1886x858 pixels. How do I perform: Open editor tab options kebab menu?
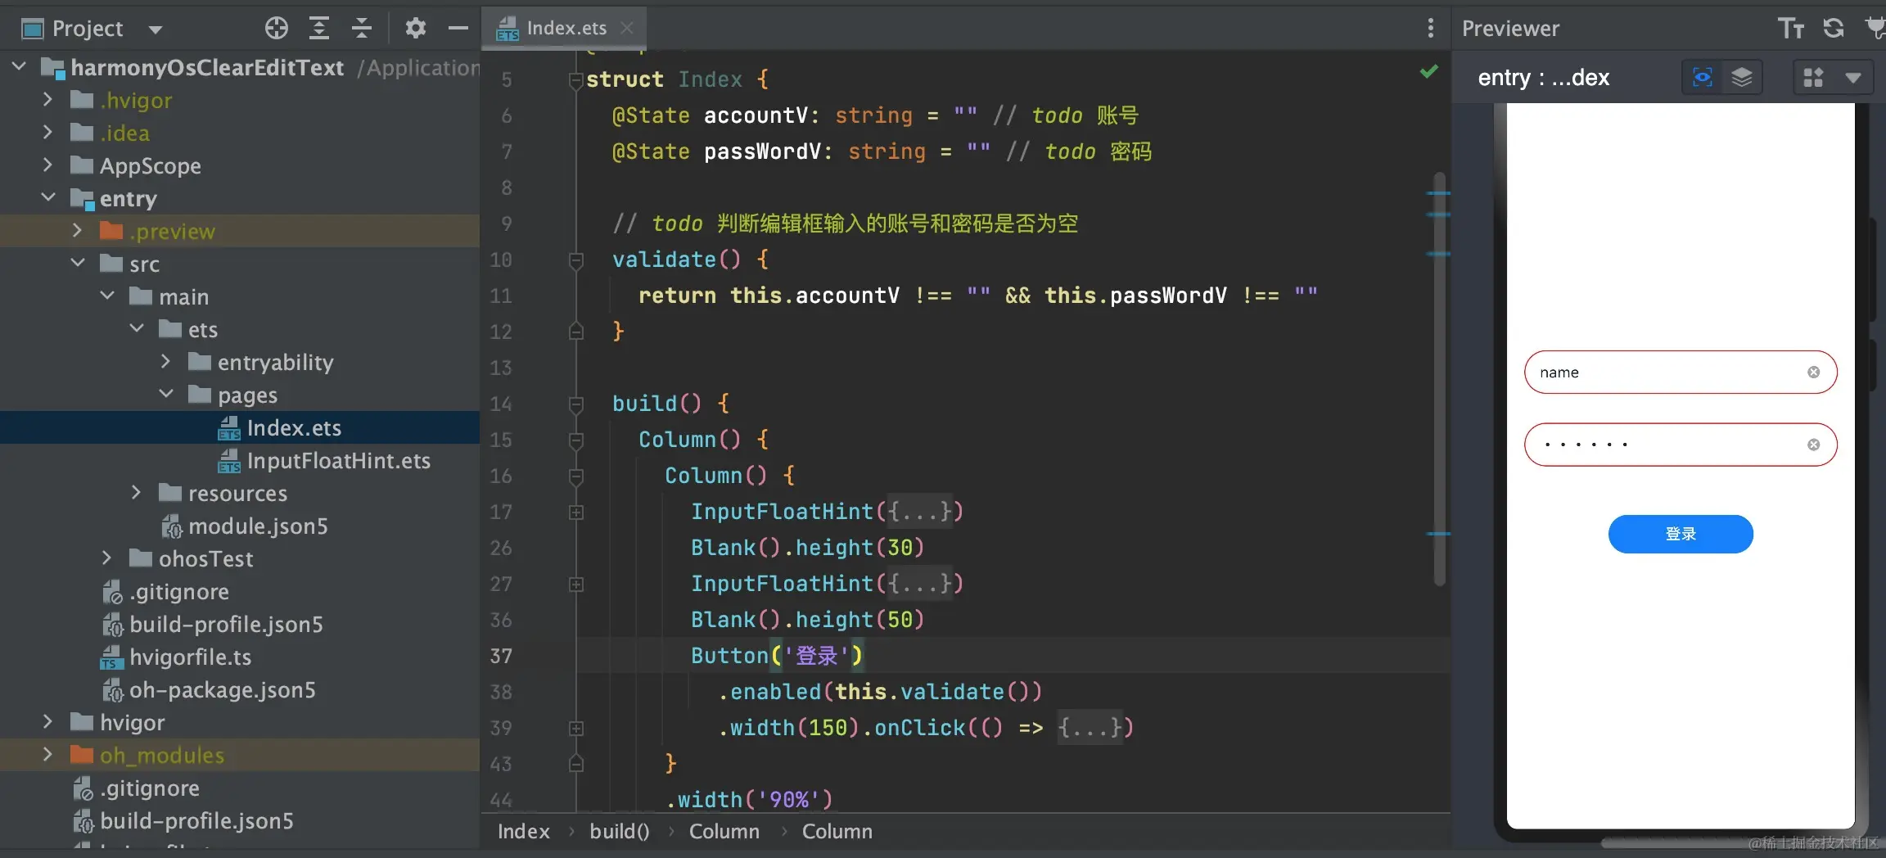tap(1430, 29)
